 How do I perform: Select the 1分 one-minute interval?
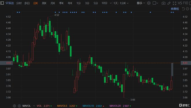78,3
